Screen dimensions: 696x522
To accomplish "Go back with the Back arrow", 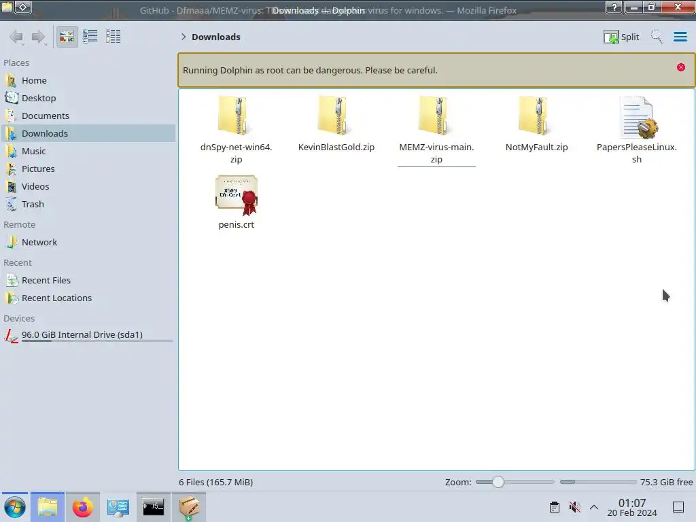I will [x=16, y=37].
